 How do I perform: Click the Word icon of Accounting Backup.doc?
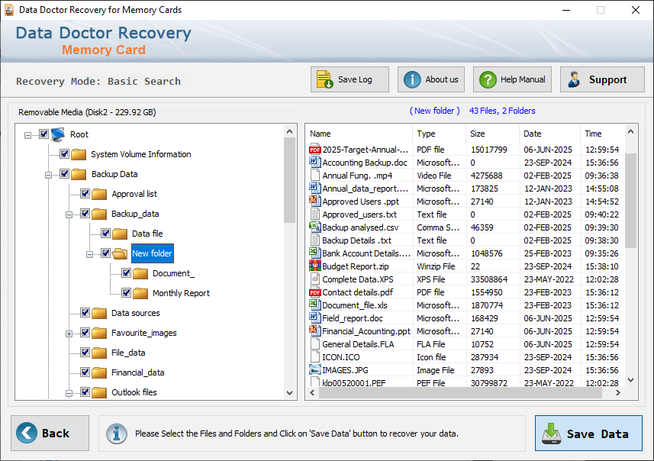point(315,163)
